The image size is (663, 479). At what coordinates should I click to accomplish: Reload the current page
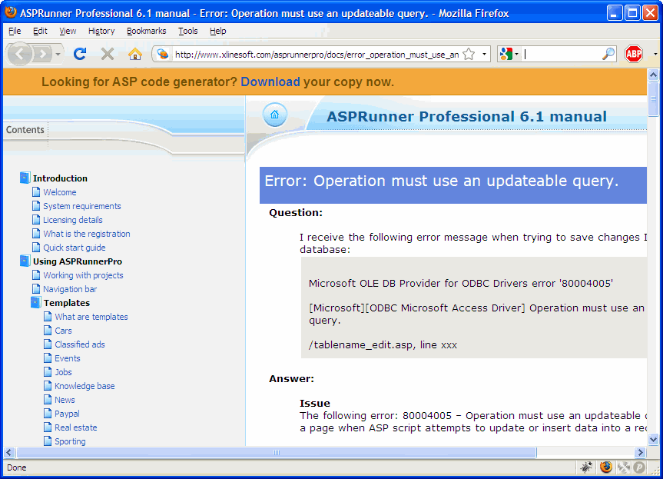click(x=80, y=54)
